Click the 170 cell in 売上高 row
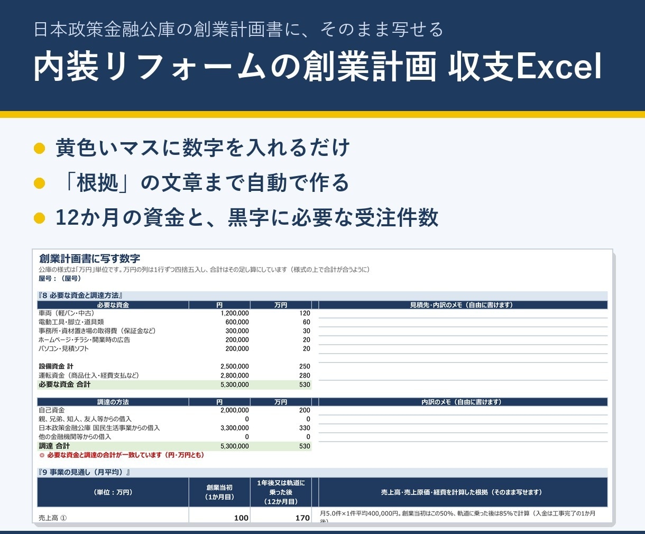This screenshot has width=645, height=534. (302, 518)
